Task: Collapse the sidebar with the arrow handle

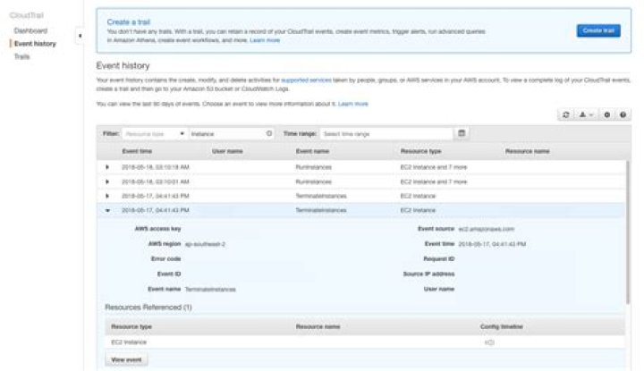Action: pos(80,36)
